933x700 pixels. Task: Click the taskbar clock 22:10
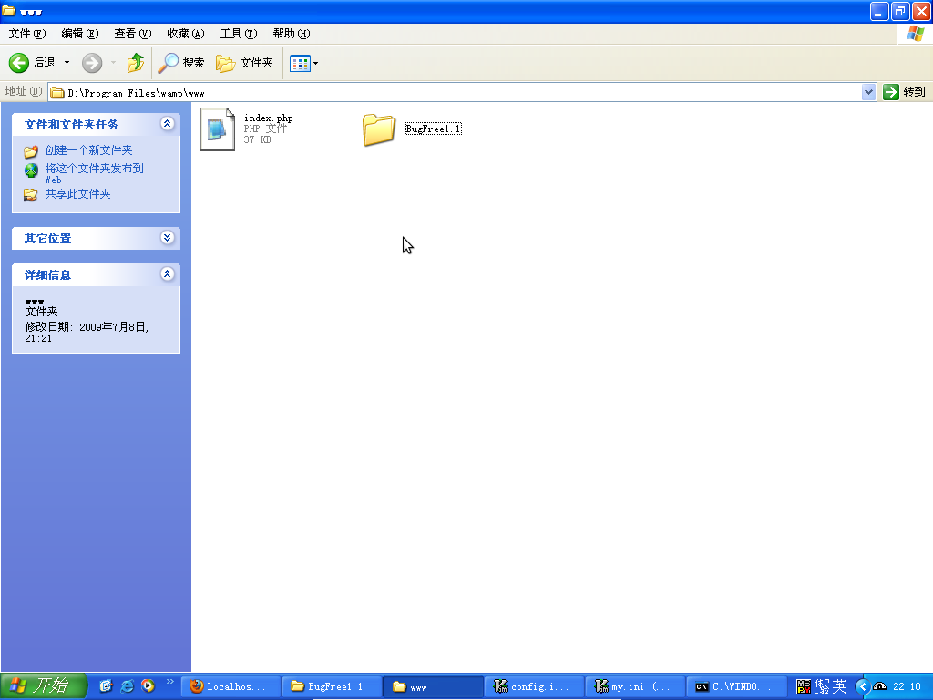[x=907, y=687]
